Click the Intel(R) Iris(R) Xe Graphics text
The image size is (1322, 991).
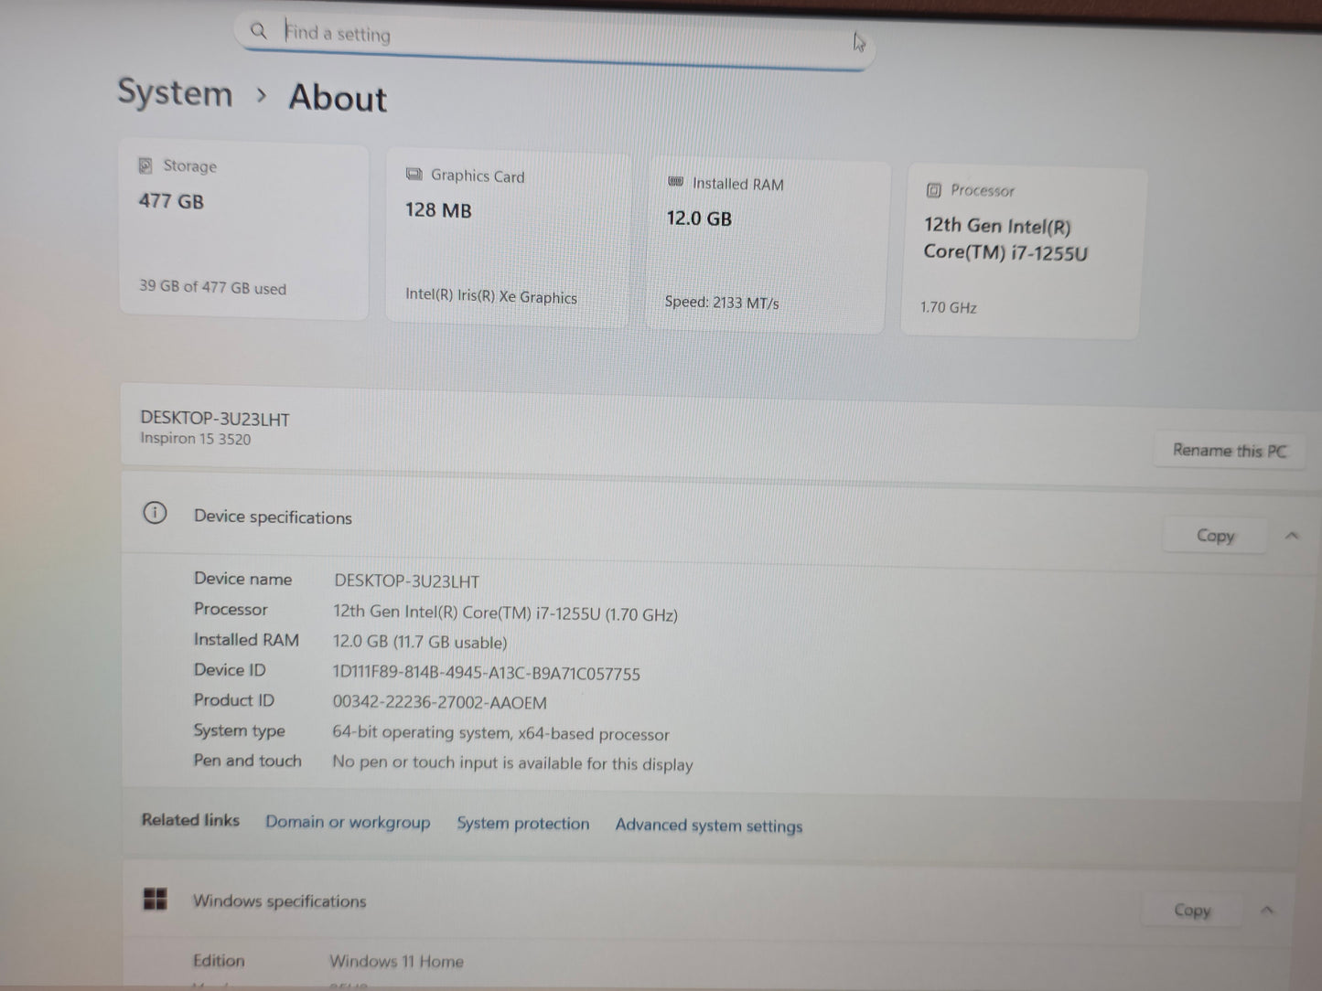click(491, 296)
